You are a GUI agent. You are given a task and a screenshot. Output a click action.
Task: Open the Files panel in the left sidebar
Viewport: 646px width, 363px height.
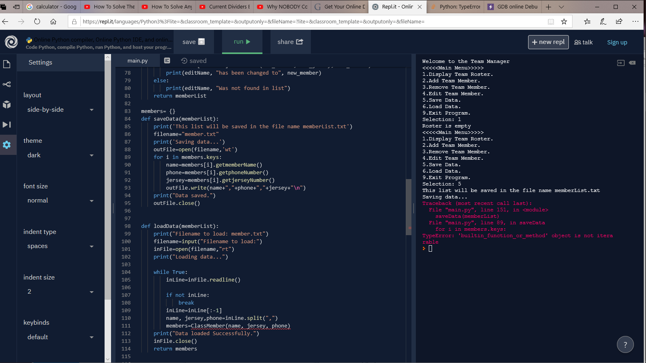pyautogui.click(x=6, y=64)
